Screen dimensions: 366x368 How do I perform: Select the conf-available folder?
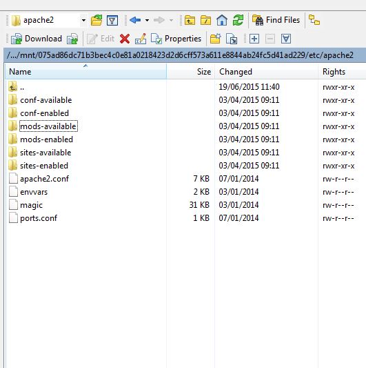click(x=46, y=100)
